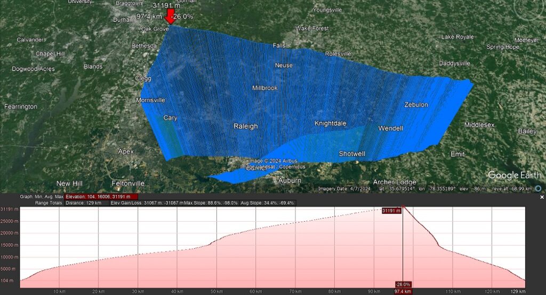Image resolution: width=546 pixels, height=295 pixels.
Task: Click the Chapel Hill label on the map
Action: click(x=50, y=54)
